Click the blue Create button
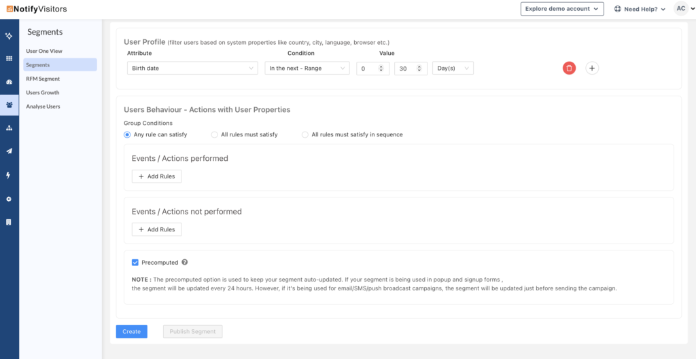Screen dimensions: 696x359 (131, 331)
